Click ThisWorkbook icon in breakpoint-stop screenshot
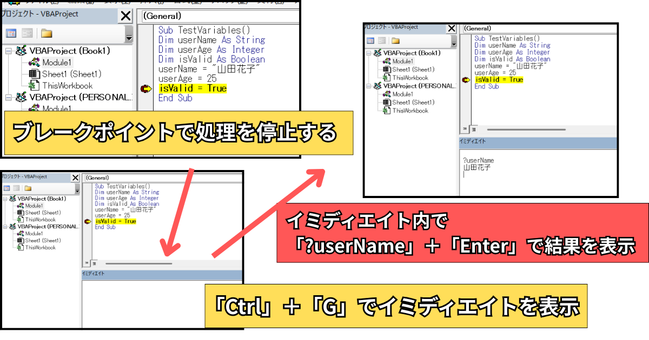 pyautogui.click(x=34, y=85)
